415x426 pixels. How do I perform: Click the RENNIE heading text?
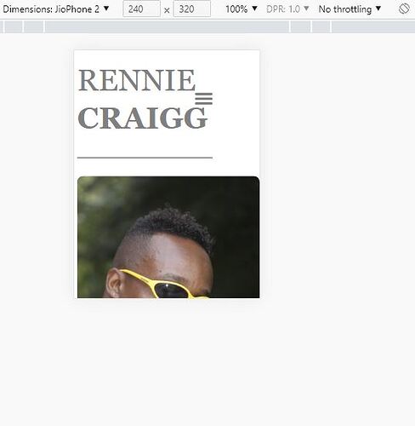(x=137, y=80)
